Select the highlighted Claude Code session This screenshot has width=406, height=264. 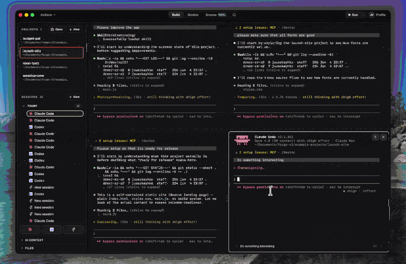pos(55,113)
